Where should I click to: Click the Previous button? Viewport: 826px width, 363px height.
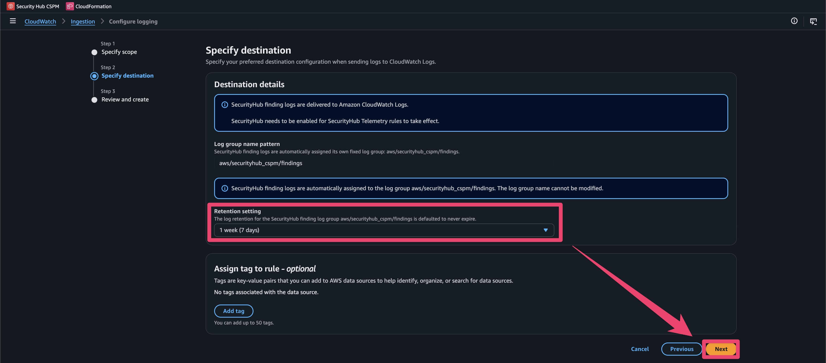tap(682, 349)
